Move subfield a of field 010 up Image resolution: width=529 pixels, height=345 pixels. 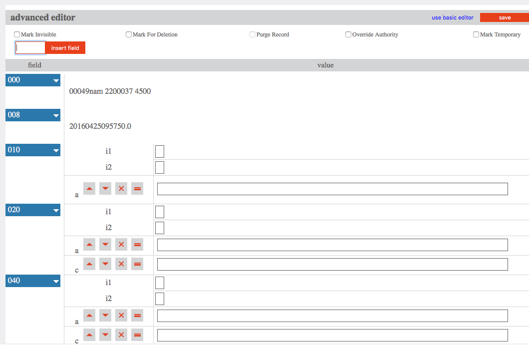[89, 188]
